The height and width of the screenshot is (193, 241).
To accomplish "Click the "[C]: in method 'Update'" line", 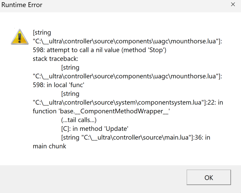I will [95, 129].
